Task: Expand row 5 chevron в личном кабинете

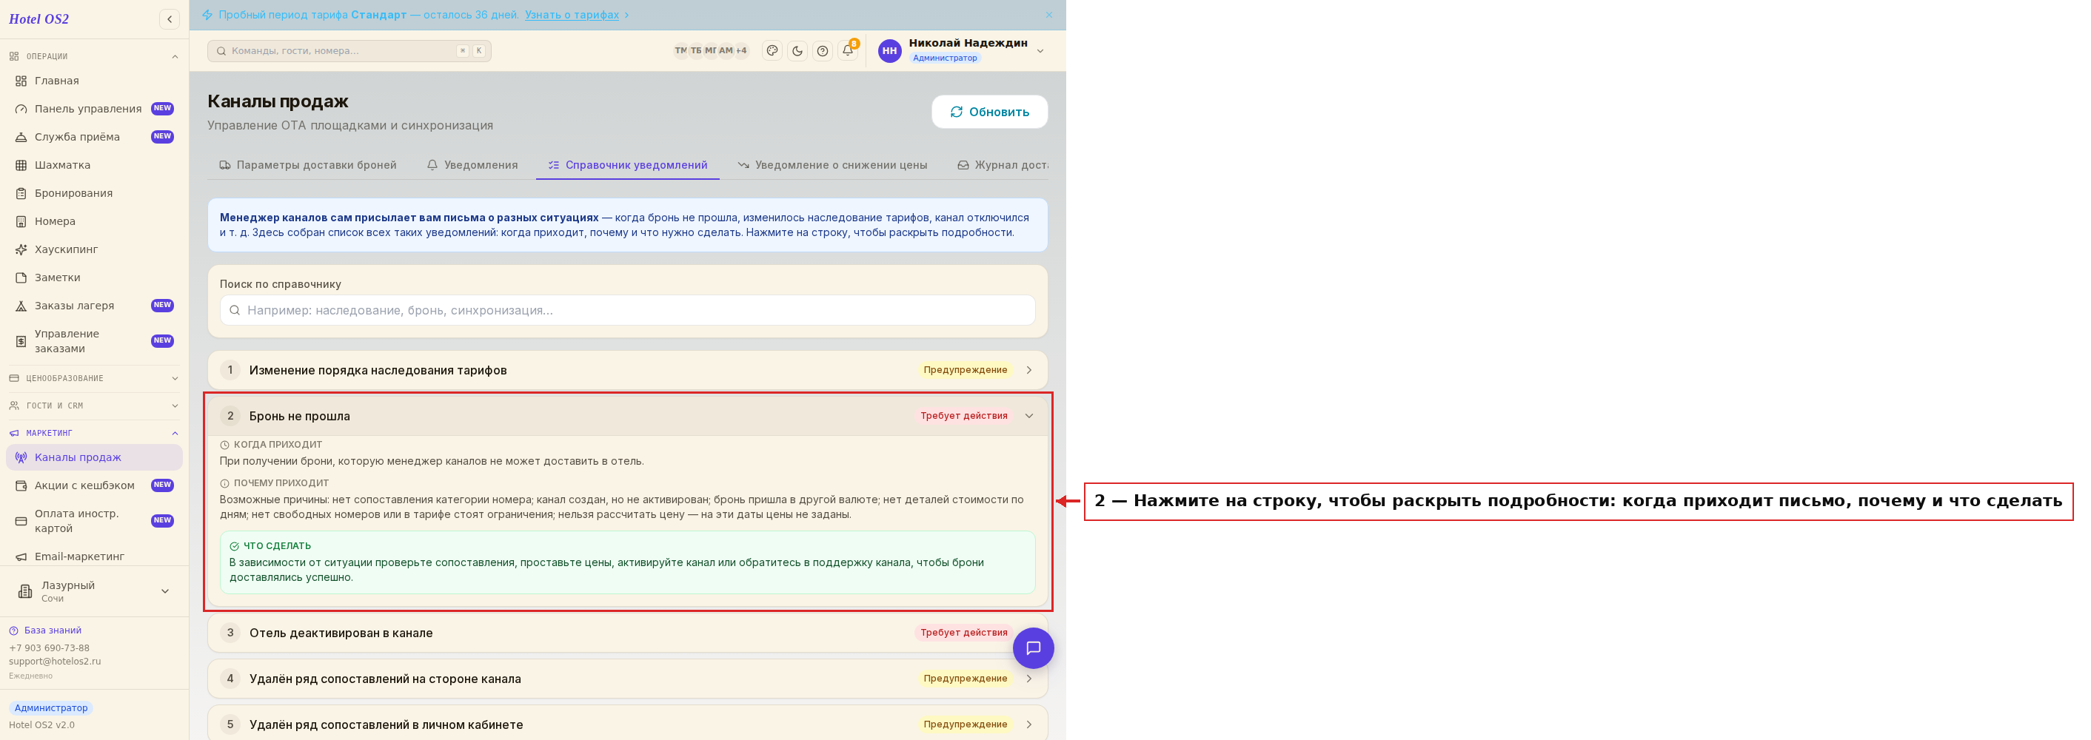Action: coord(1028,724)
